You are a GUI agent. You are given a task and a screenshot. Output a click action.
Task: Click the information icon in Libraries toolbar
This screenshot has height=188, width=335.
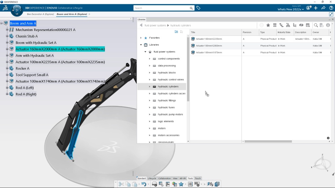[x=328, y=25]
